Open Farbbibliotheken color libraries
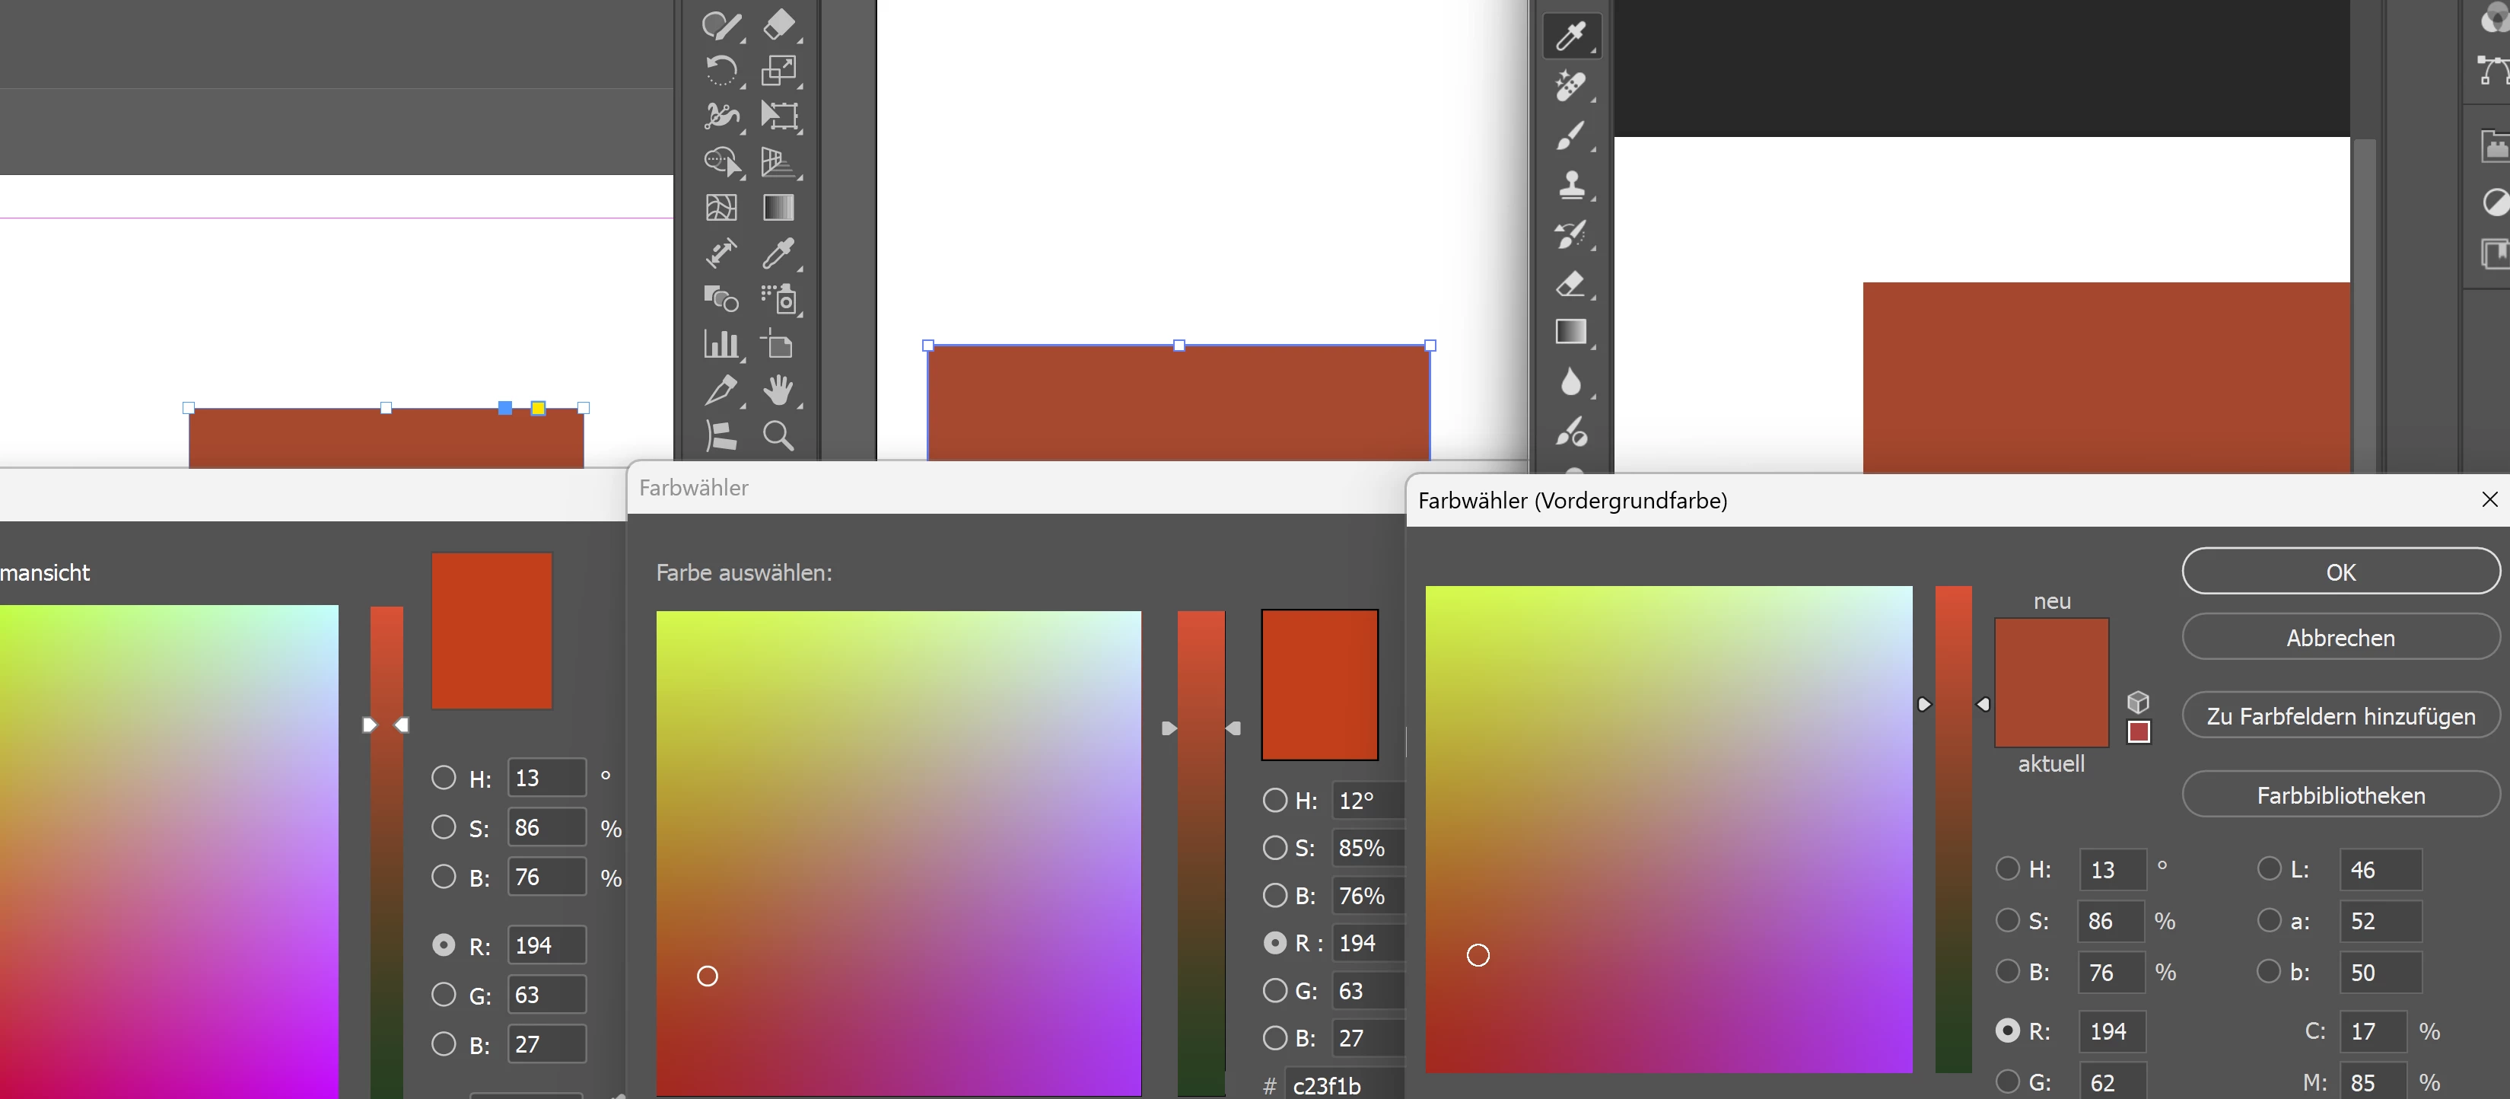Screen dimensions: 2510x1099 click(2340, 795)
